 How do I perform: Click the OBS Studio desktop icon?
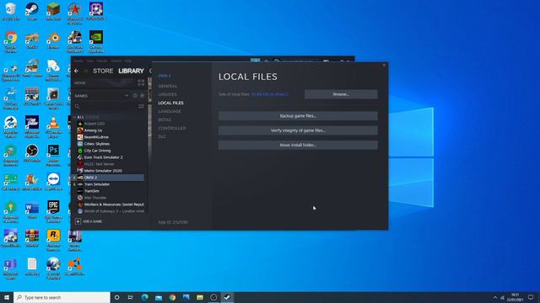[x=32, y=153]
